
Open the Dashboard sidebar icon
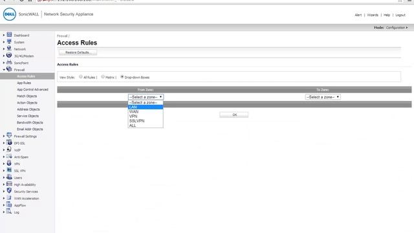[x=9, y=34]
